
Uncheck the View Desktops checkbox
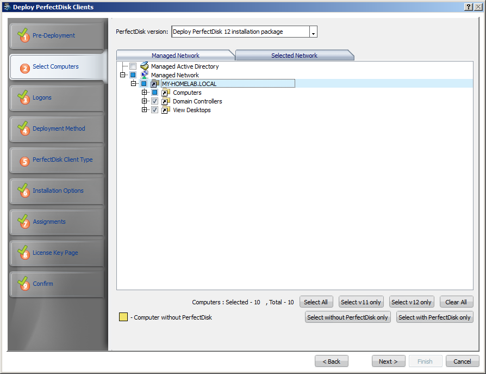click(x=155, y=110)
